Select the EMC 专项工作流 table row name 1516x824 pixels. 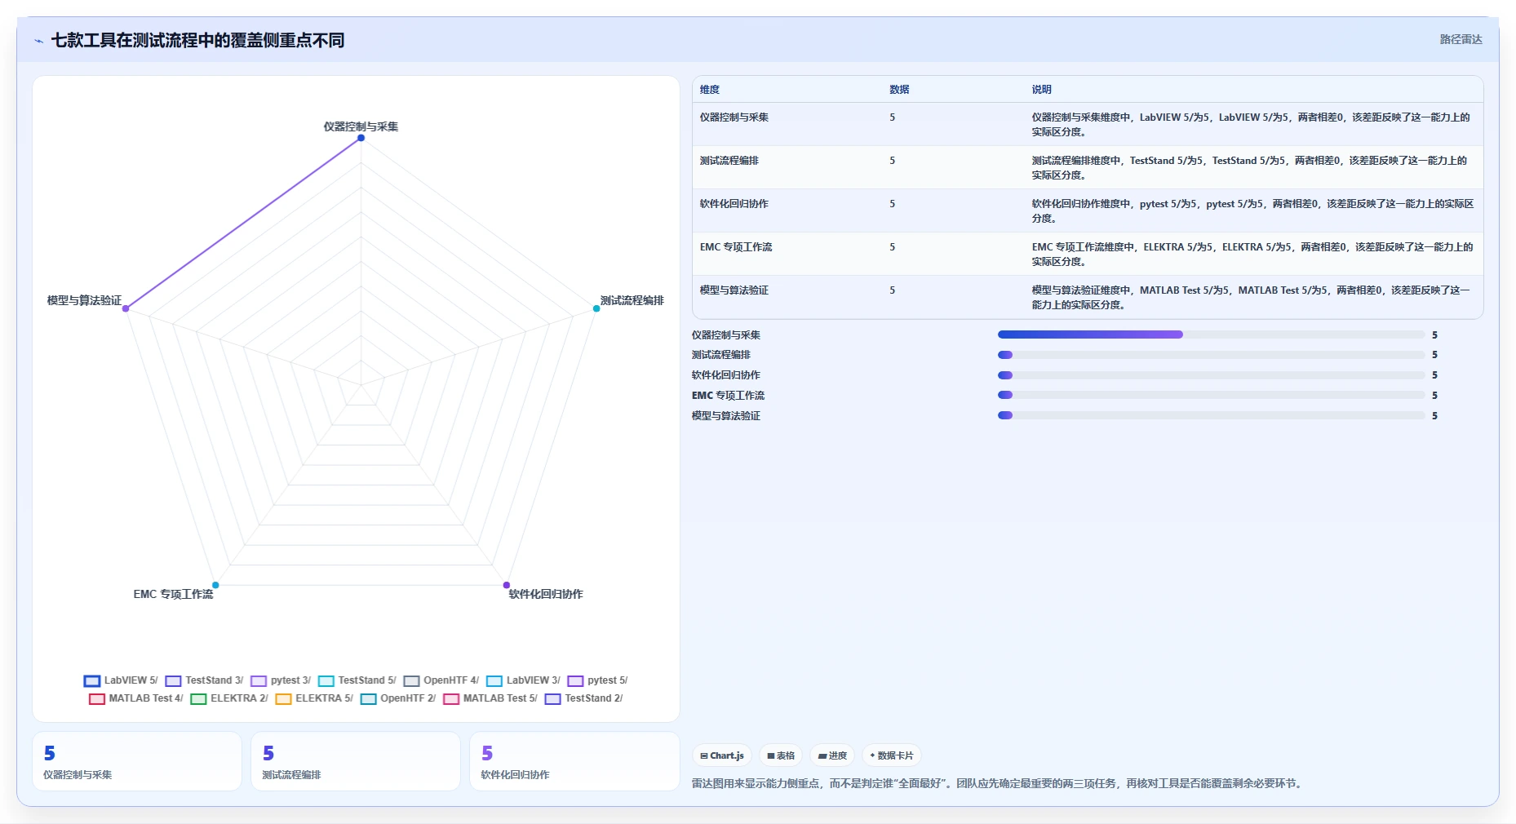736,247
